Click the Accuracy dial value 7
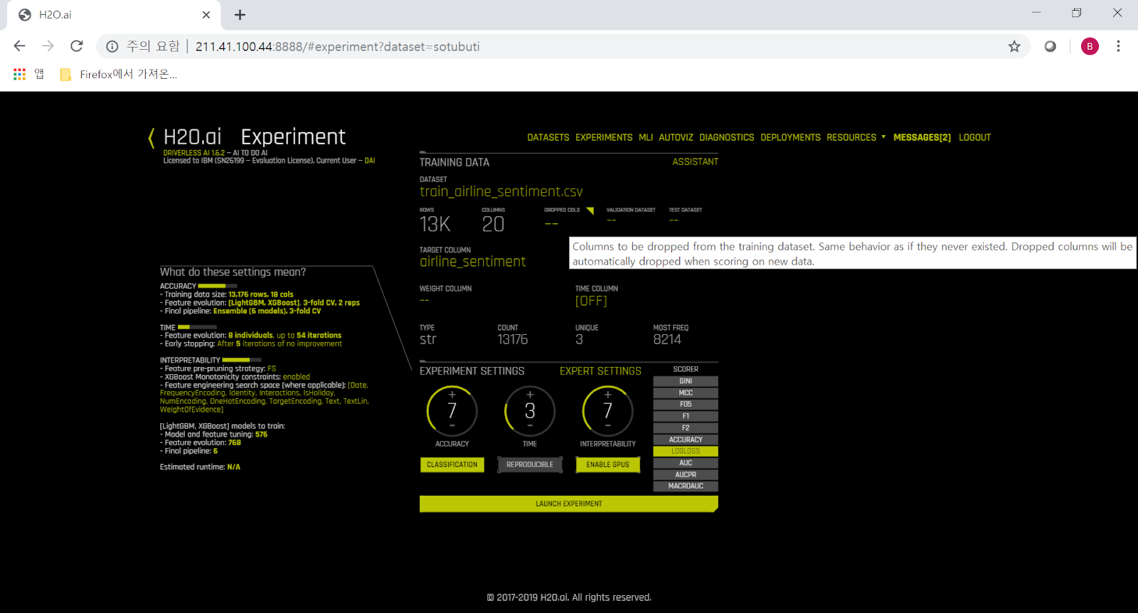 452,410
